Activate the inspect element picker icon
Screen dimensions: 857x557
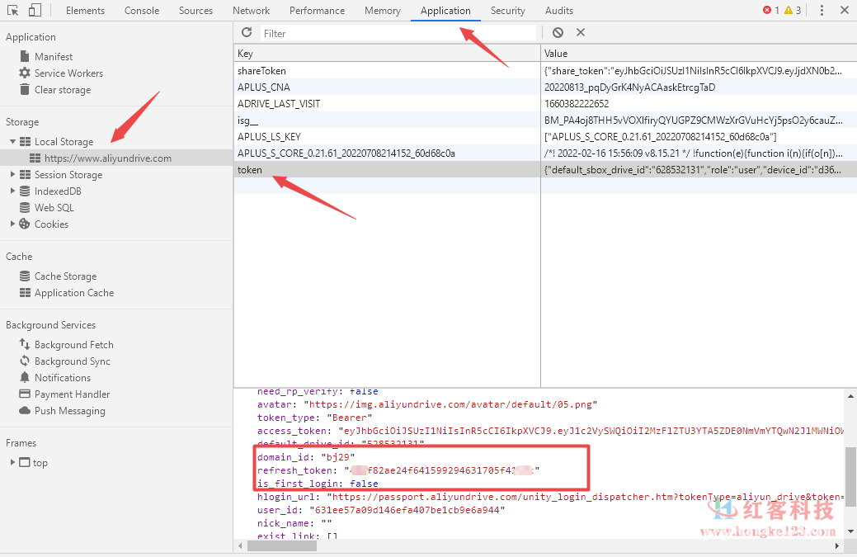pyautogui.click(x=12, y=11)
